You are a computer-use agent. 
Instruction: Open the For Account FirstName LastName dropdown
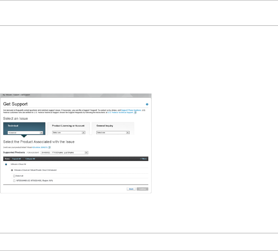(64, 152)
